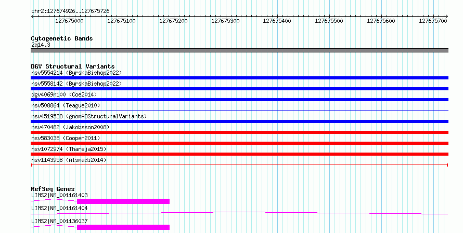Click the magenta exon block of NM_001161403

(x=123, y=201)
